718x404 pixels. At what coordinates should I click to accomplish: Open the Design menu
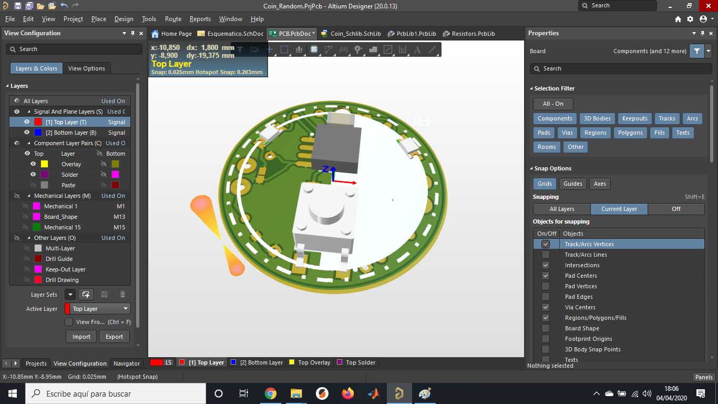pos(124,19)
